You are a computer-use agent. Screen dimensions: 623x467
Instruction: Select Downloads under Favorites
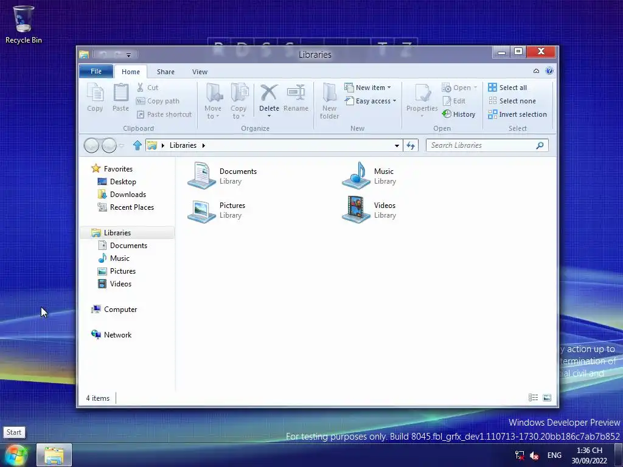122,194
